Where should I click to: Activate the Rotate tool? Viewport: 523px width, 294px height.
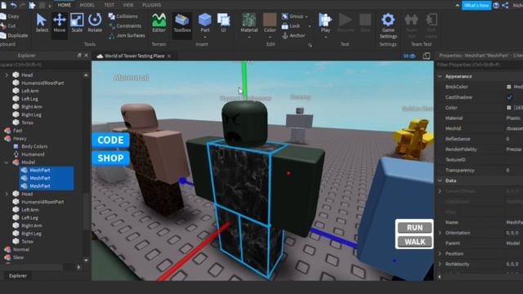click(95, 23)
